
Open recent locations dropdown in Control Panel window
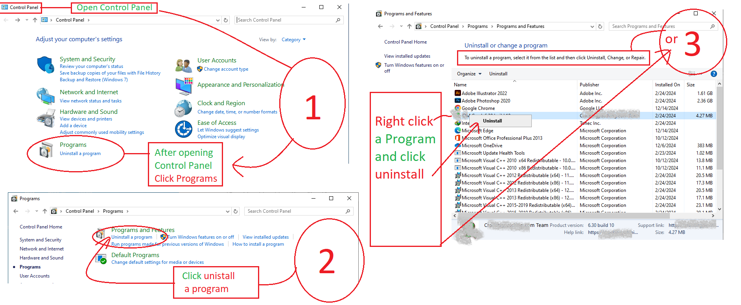(27, 20)
